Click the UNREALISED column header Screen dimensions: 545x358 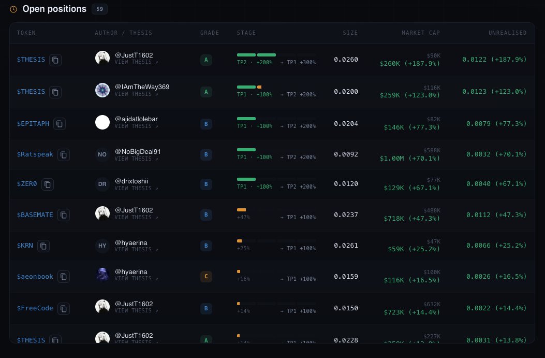point(507,33)
